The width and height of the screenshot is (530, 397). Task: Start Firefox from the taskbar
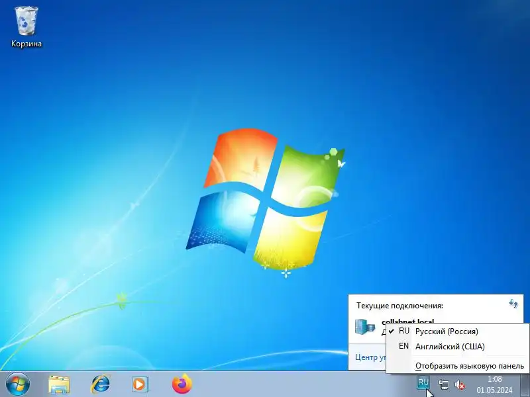(x=182, y=384)
